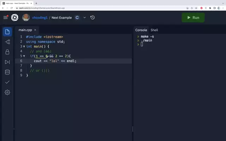Run the program with Run button
This screenshot has width=226, height=141.
pos(193,18)
